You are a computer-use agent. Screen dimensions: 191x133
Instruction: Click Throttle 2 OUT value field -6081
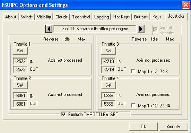coord(20,104)
